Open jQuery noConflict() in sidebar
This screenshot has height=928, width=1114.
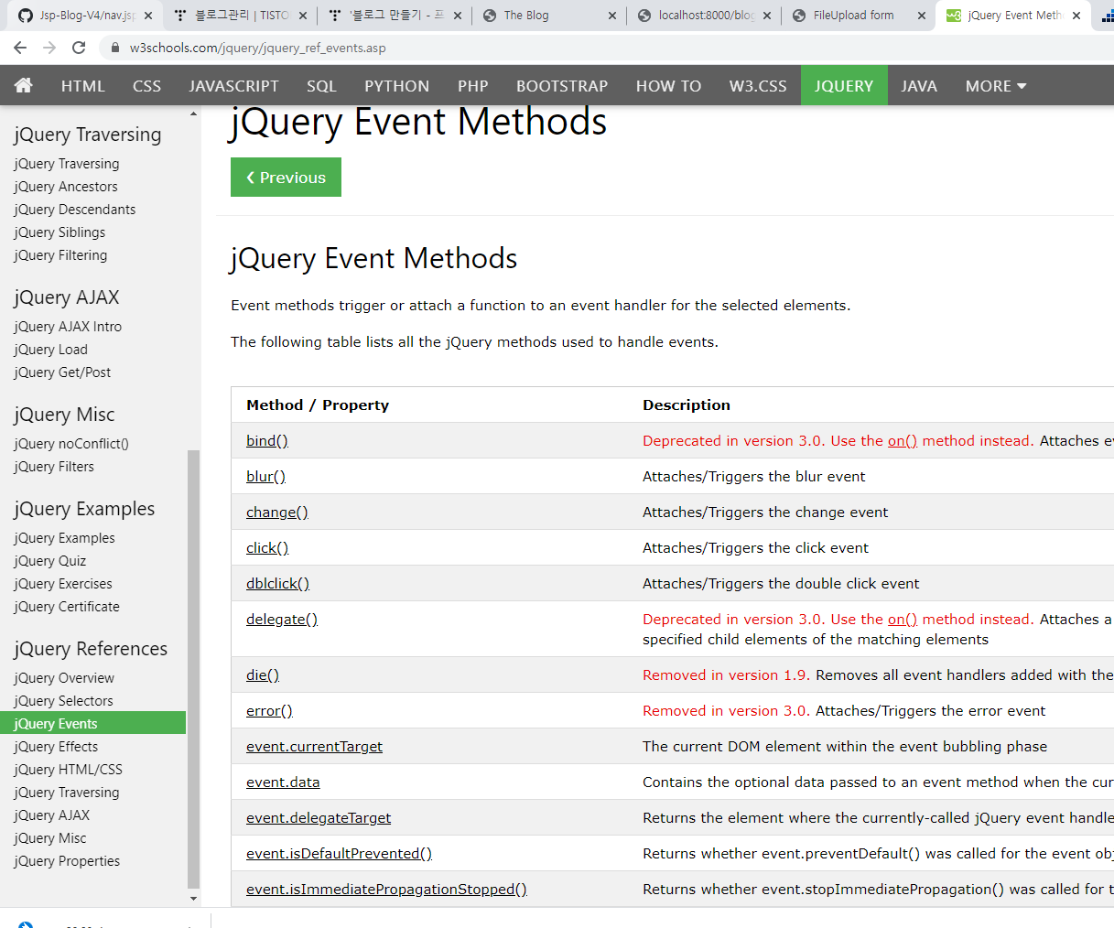pyautogui.click(x=71, y=443)
